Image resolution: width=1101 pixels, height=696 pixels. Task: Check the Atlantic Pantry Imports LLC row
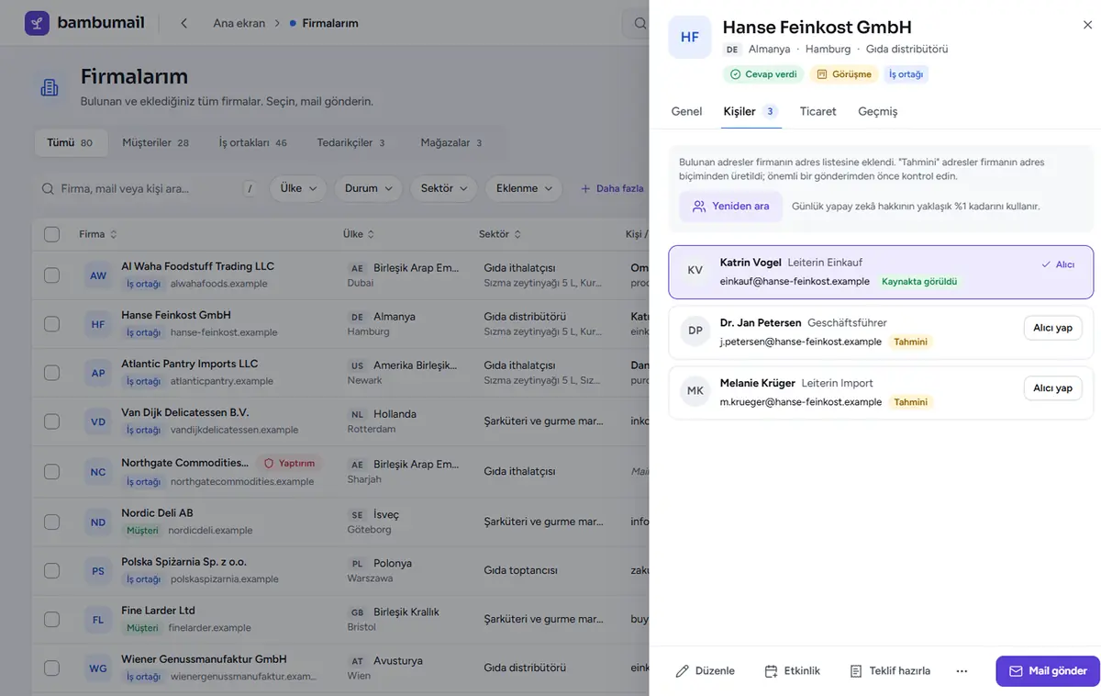coord(51,374)
